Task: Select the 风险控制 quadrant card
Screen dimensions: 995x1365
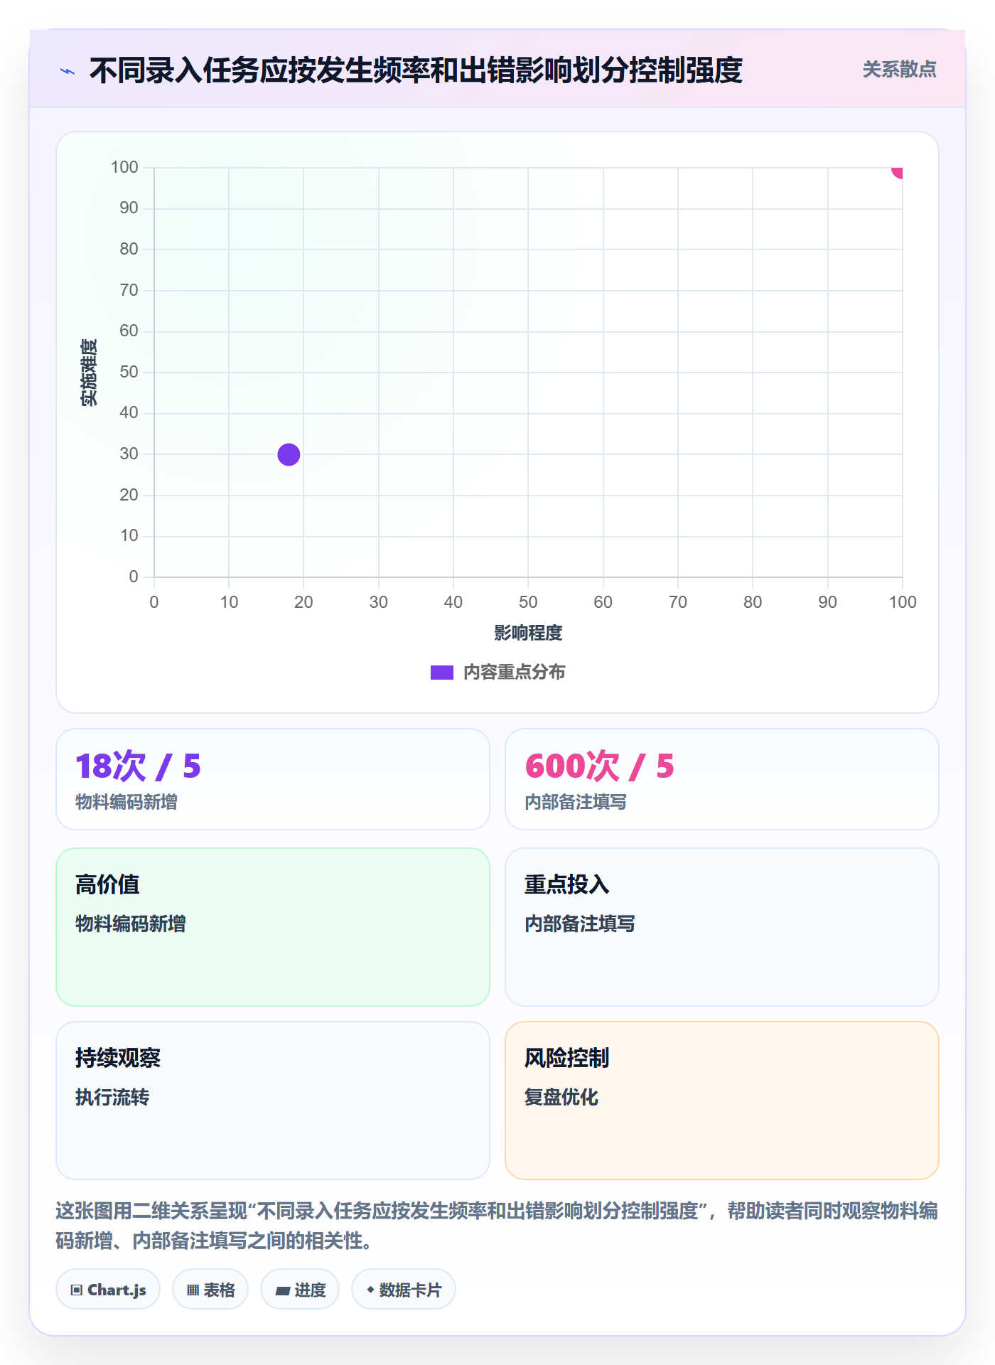Action: click(x=722, y=1101)
